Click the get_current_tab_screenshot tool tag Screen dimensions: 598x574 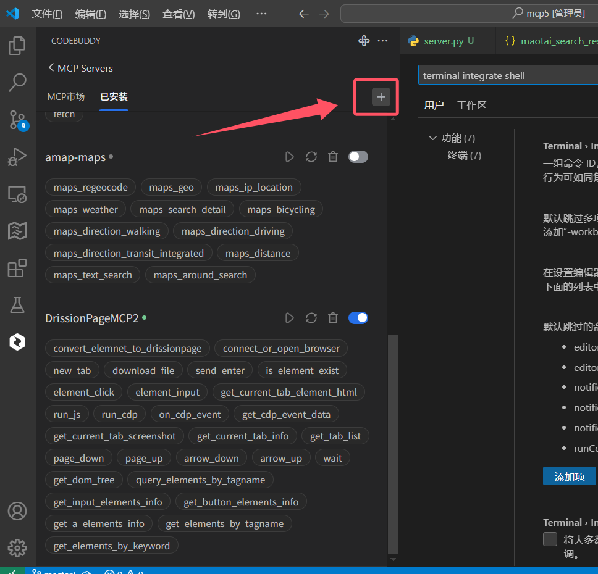coord(114,436)
